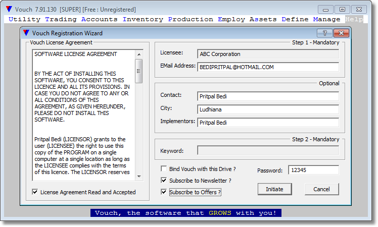Click the Cancel button

(x=321, y=189)
